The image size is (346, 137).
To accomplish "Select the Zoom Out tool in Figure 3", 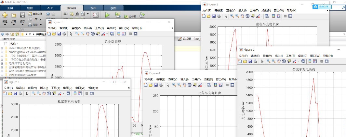I will pyautogui.click(x=237, y=16).
